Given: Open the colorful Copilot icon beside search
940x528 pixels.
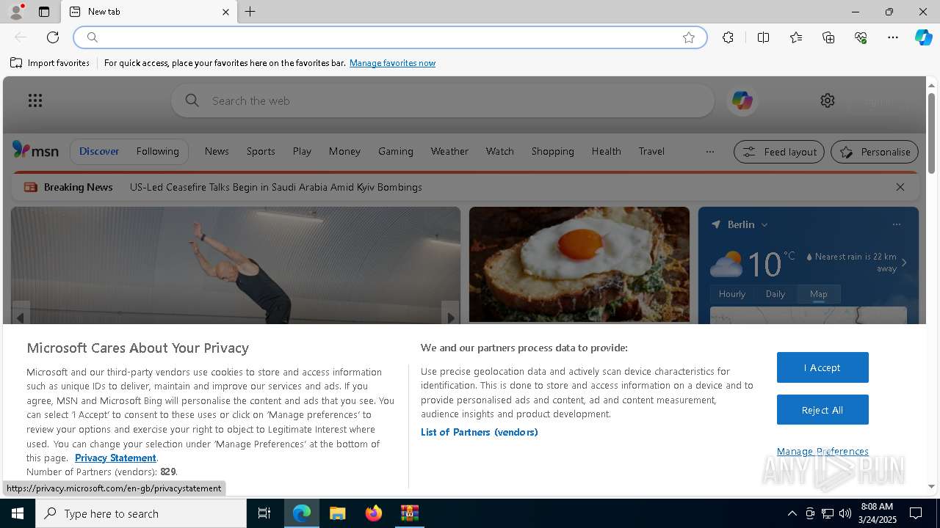Looking at the screenshot, I should [x=742, y=100].
